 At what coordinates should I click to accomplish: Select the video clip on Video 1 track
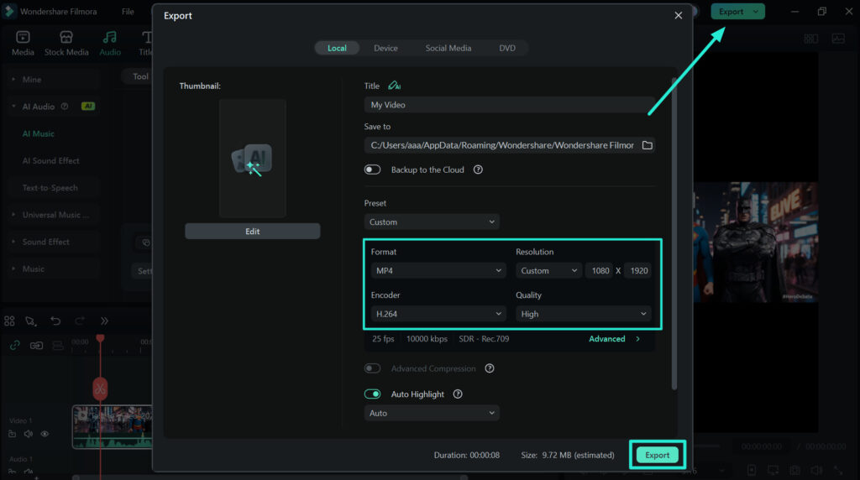pyautogui.click(x=112, y=427)
